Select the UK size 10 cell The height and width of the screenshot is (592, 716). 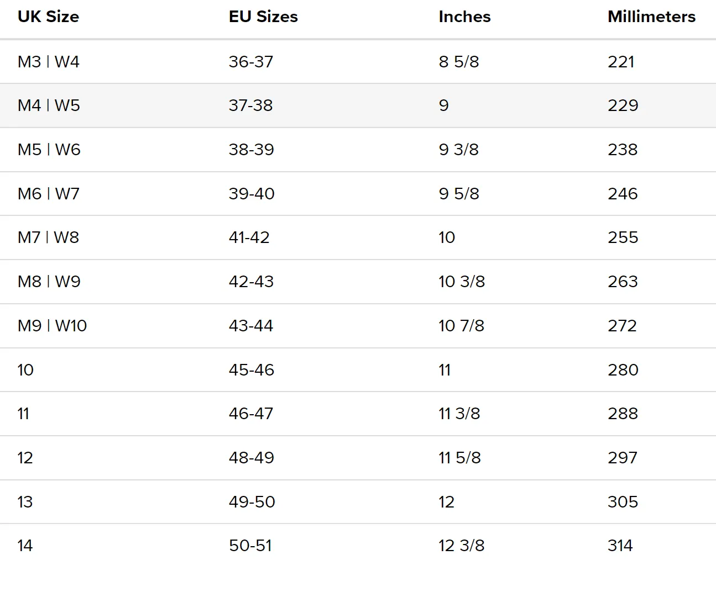coord(25,370)
